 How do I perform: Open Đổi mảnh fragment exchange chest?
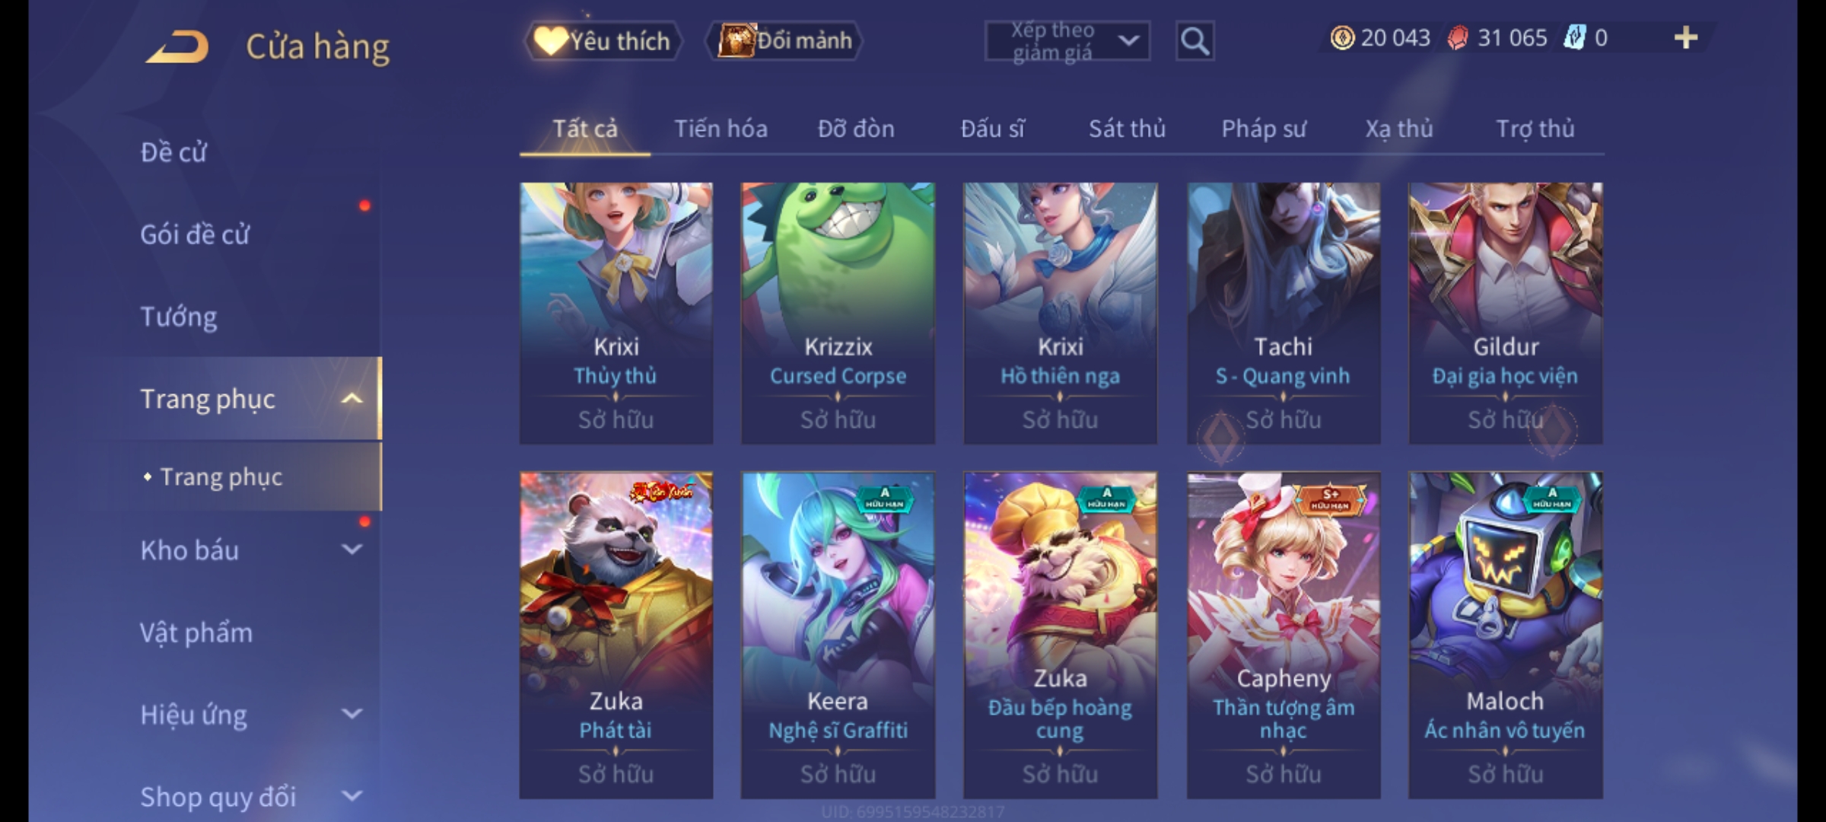point(784,41)
